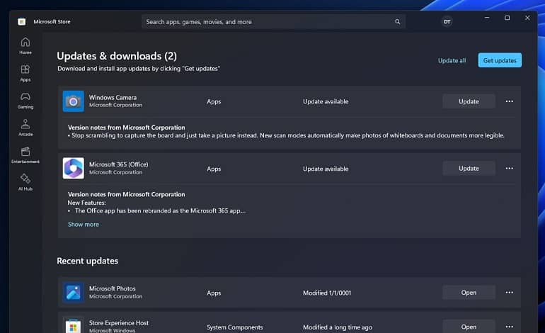Go to the Home sidebar section
This screenshot has height=333, width=545.
25,45
